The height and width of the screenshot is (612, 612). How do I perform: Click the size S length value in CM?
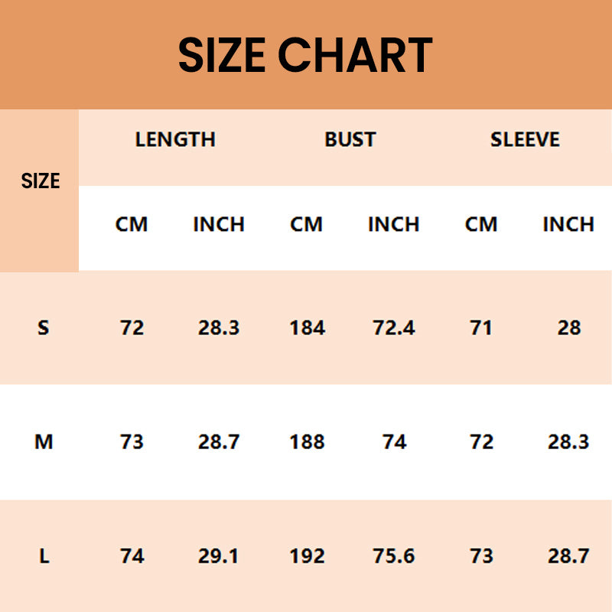point(132,327)
